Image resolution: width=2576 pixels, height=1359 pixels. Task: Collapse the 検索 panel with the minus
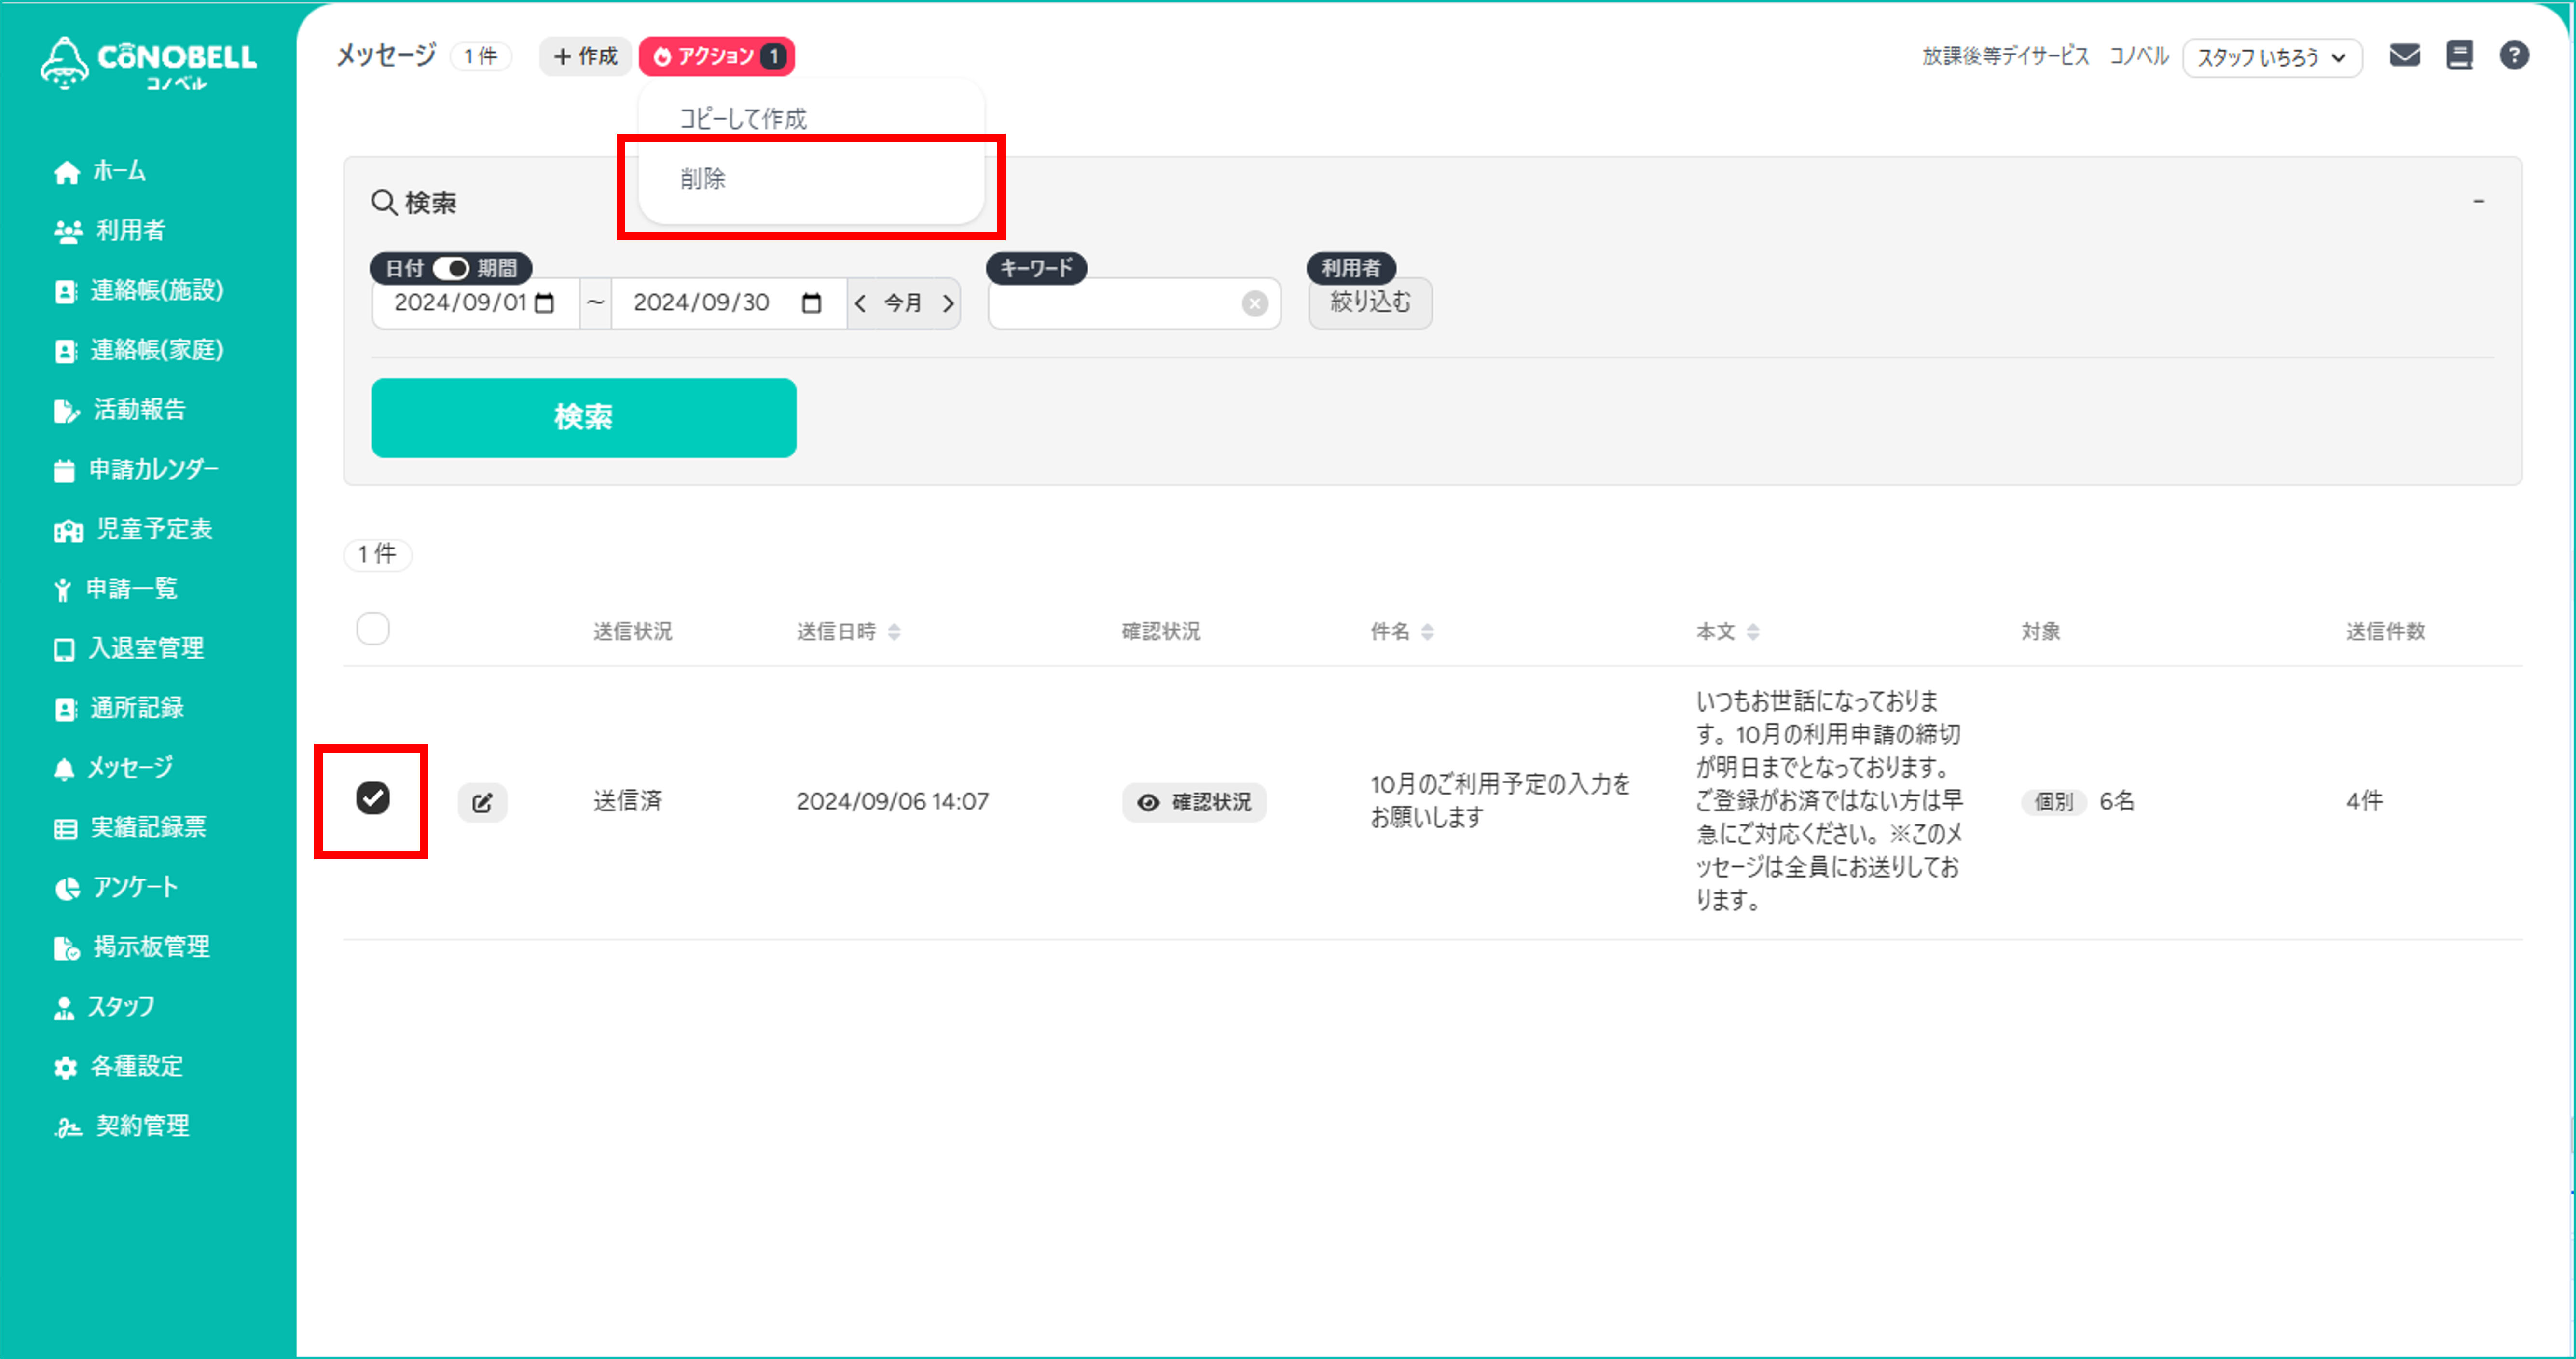(2478, 202)
